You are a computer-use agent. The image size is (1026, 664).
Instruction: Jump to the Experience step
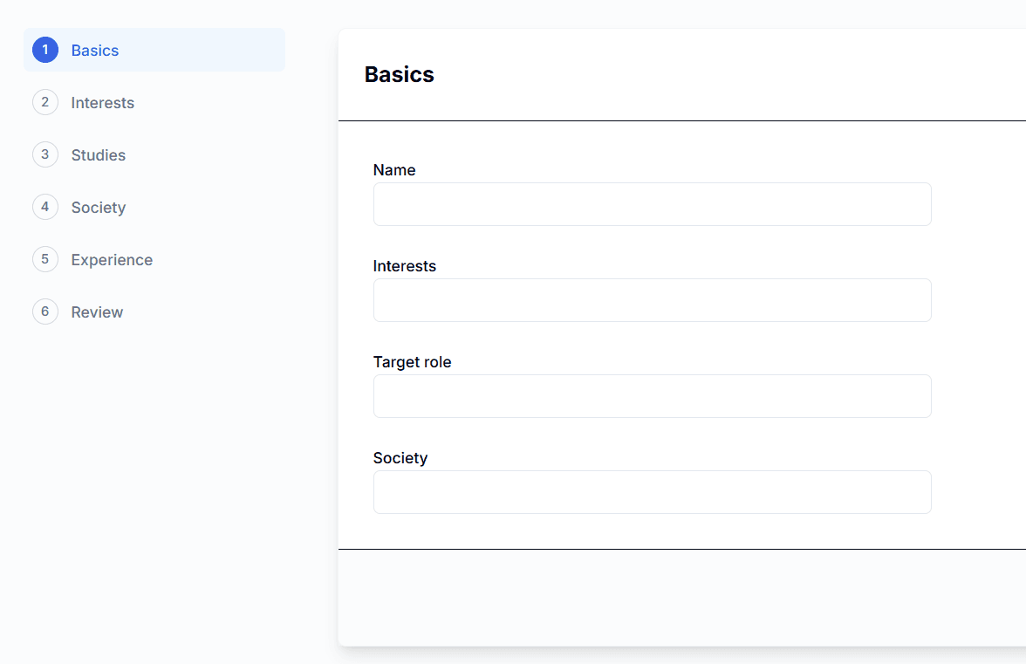tap(112, 260)
